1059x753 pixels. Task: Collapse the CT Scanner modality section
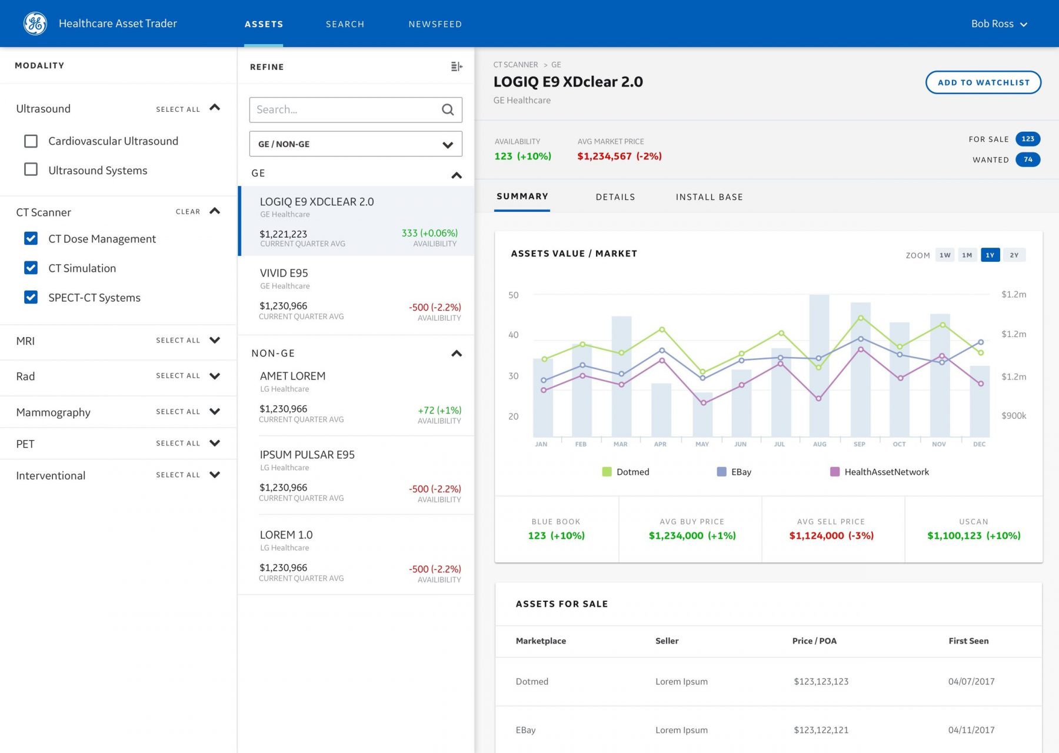[x=215, y=211]
